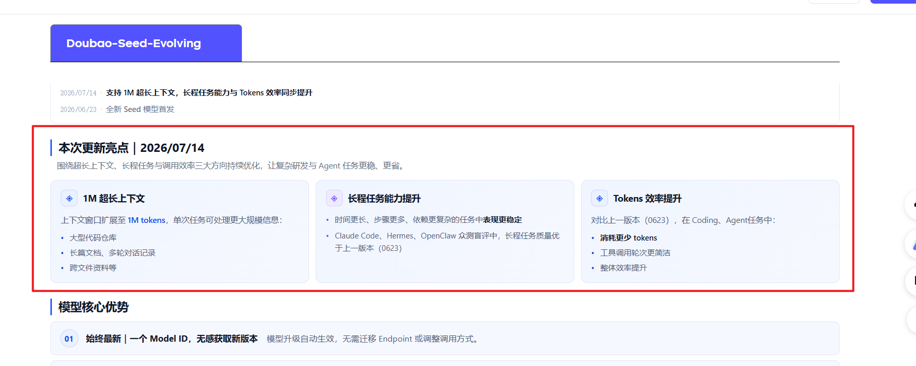Screen dimensions: 916x366
Task: Click the 1M 超长上下文 card title
Action: pyautogui.click(x=114, y=199)
